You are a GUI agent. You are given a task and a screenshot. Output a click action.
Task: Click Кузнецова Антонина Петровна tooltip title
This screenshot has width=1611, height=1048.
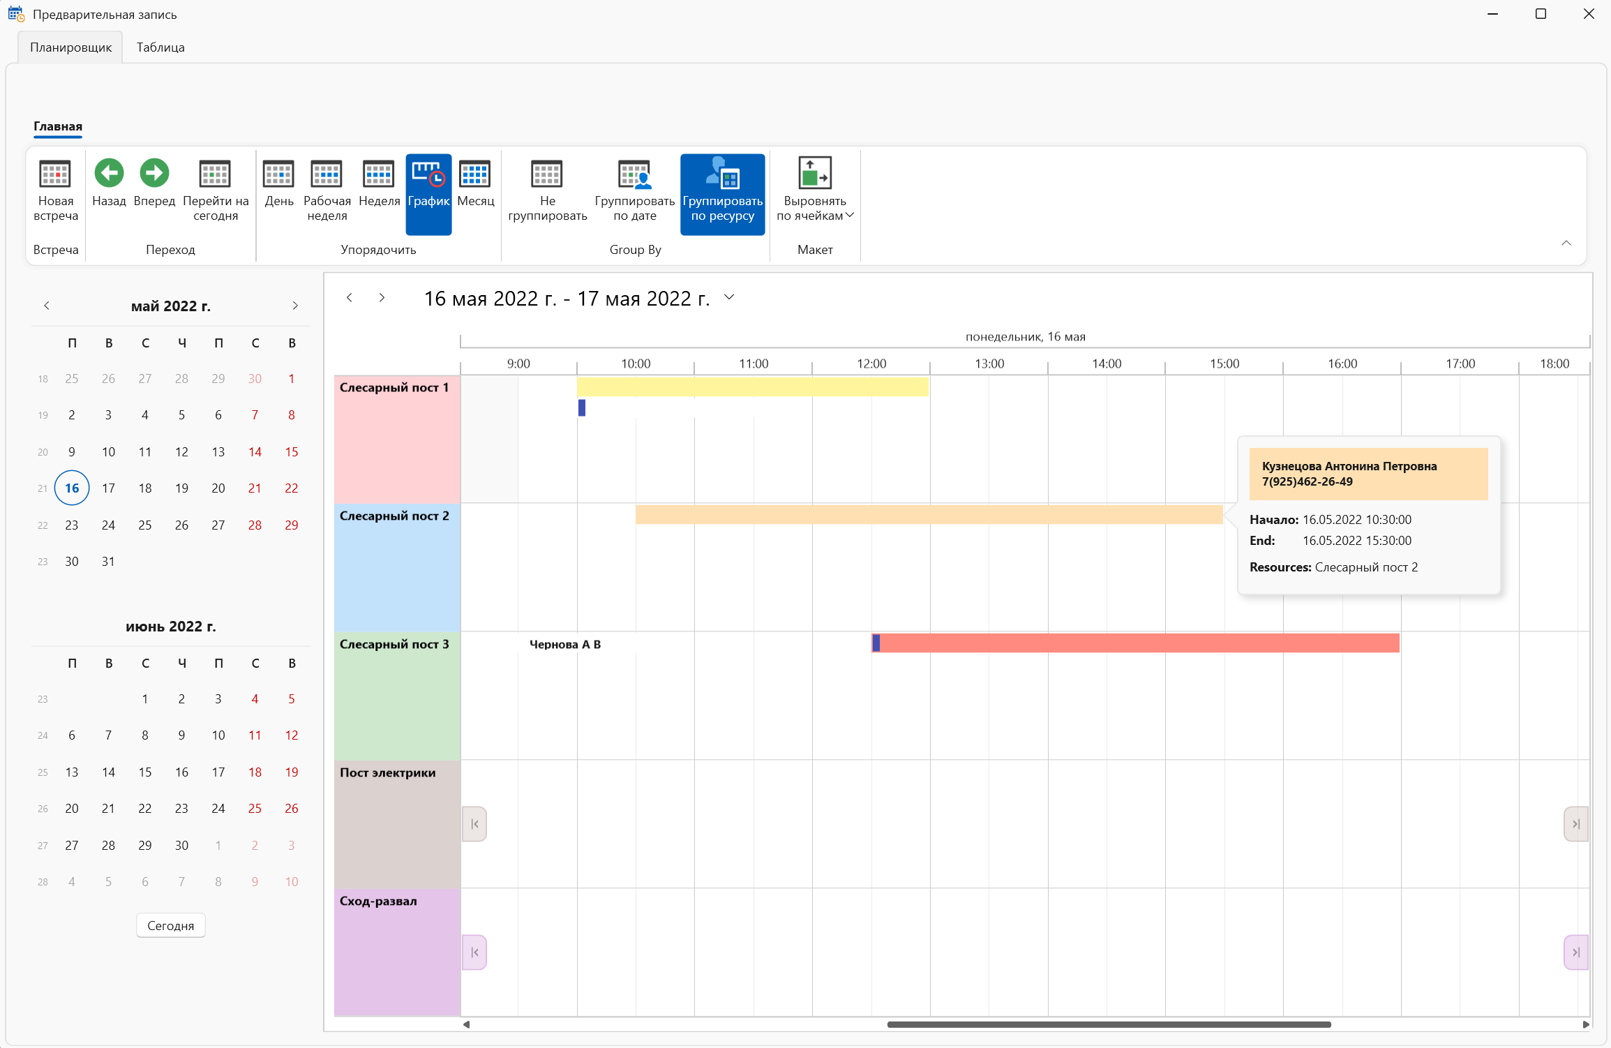[1349, 466]
